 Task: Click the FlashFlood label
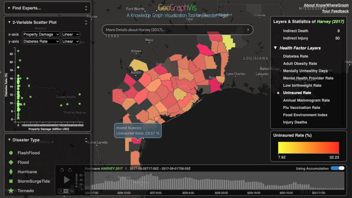(29, 153)
